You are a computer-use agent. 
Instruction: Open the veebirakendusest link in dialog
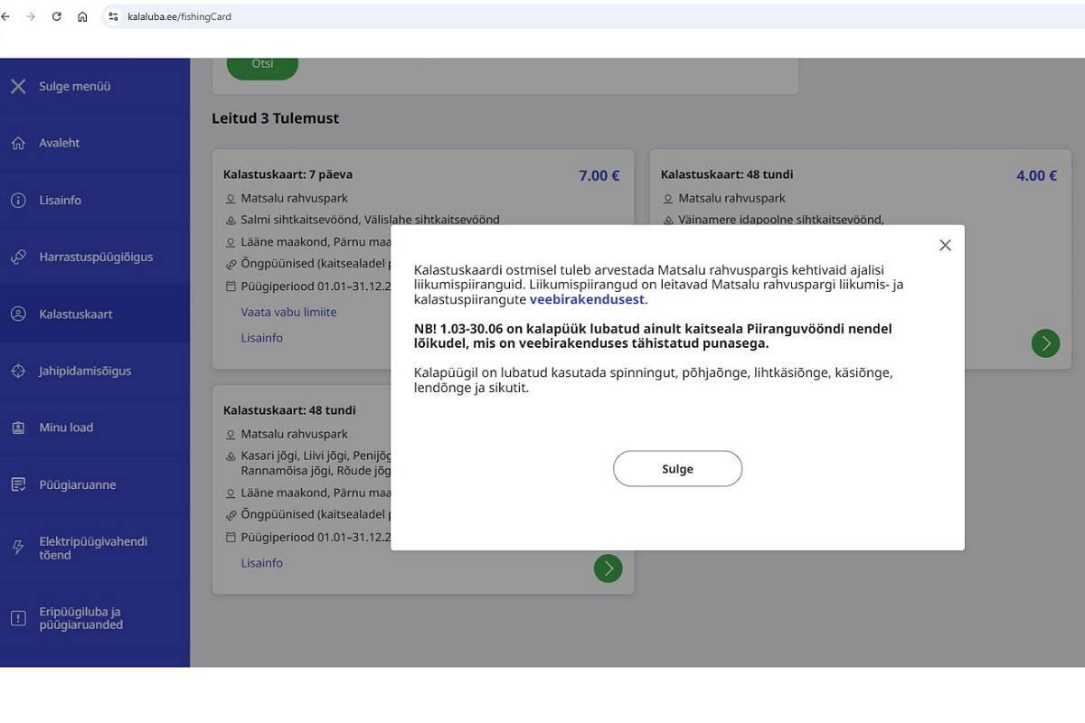pyautogui.click(x=587, y=300)
